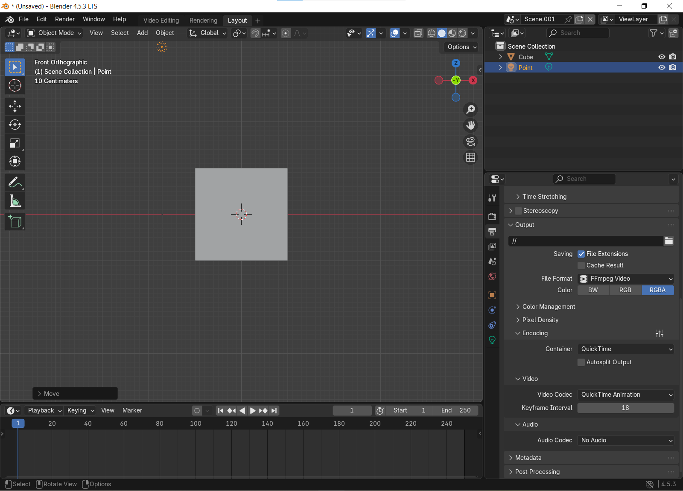Click the pan view hand icon

(471, 125)
